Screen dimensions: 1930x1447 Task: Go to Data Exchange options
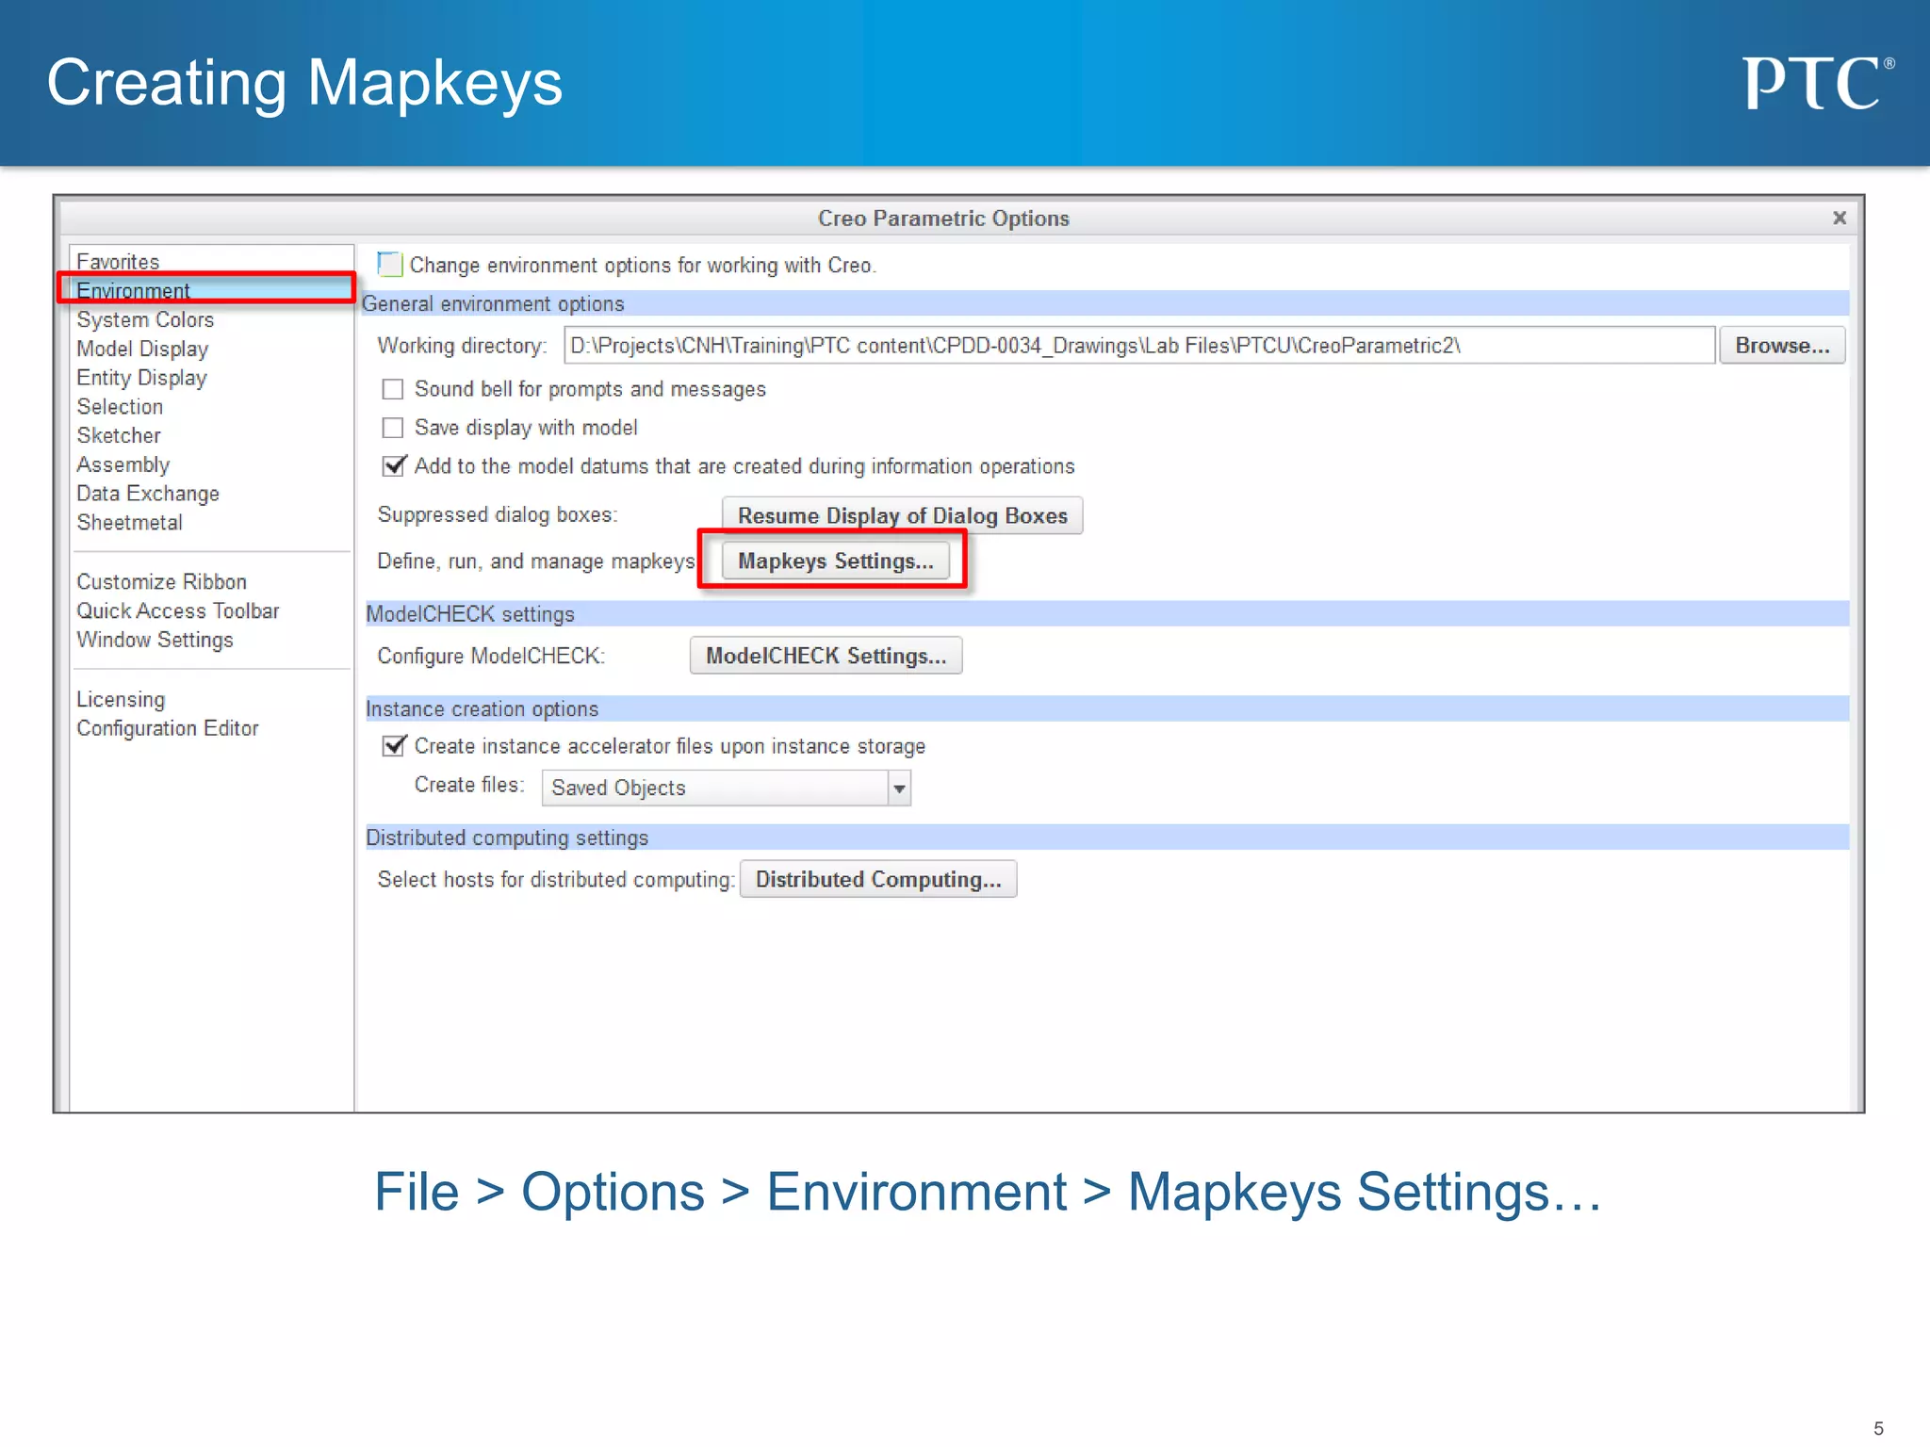pos(148,494)
